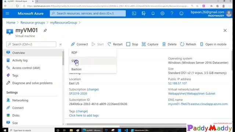The image size is (235, 132).
Task: Go to Resource groups breadcrumb
Action: point(33,23)
